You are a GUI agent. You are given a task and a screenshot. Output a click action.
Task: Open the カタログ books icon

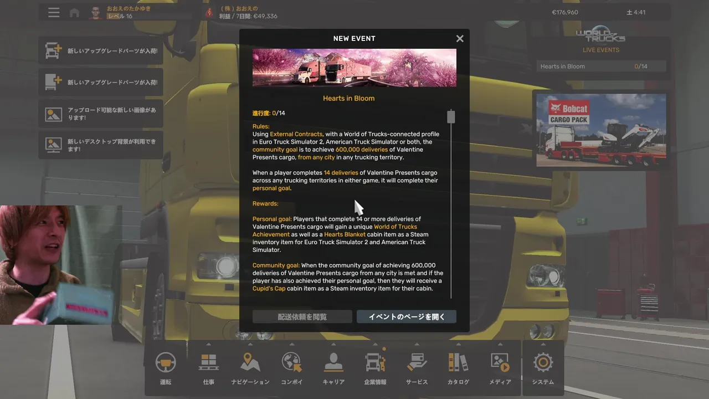[x=458, y=362]
